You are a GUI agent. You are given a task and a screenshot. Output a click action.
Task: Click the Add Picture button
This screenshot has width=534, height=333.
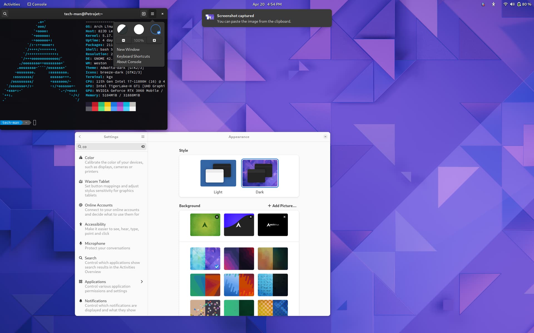[282, 206]
